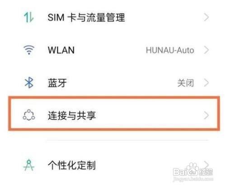The width and height of the screenshot is (226, 187).
Task: Tap the Bluetooth symbol icon
Action: (x=29, y=82)
